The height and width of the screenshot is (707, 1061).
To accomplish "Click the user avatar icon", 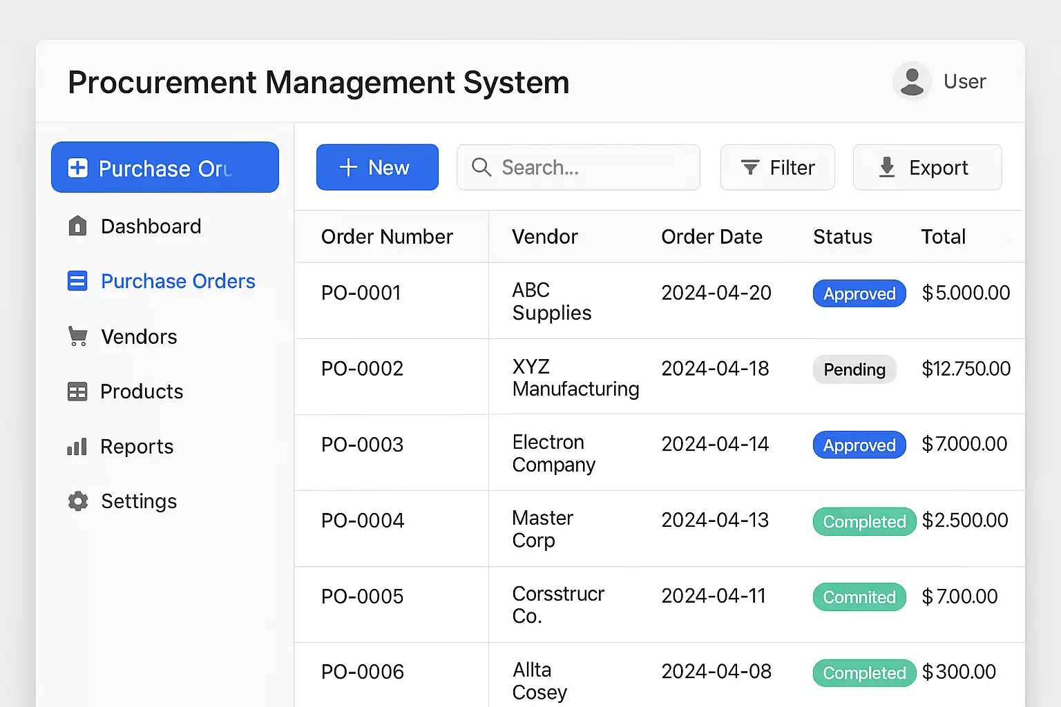I will 912,81.
